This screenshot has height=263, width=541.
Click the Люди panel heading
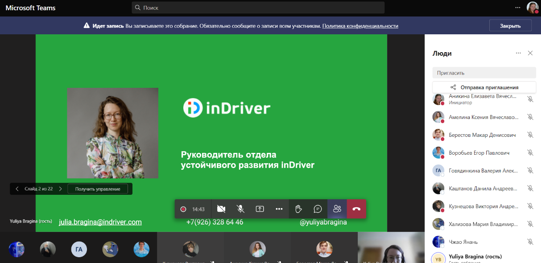coord(442,53)
